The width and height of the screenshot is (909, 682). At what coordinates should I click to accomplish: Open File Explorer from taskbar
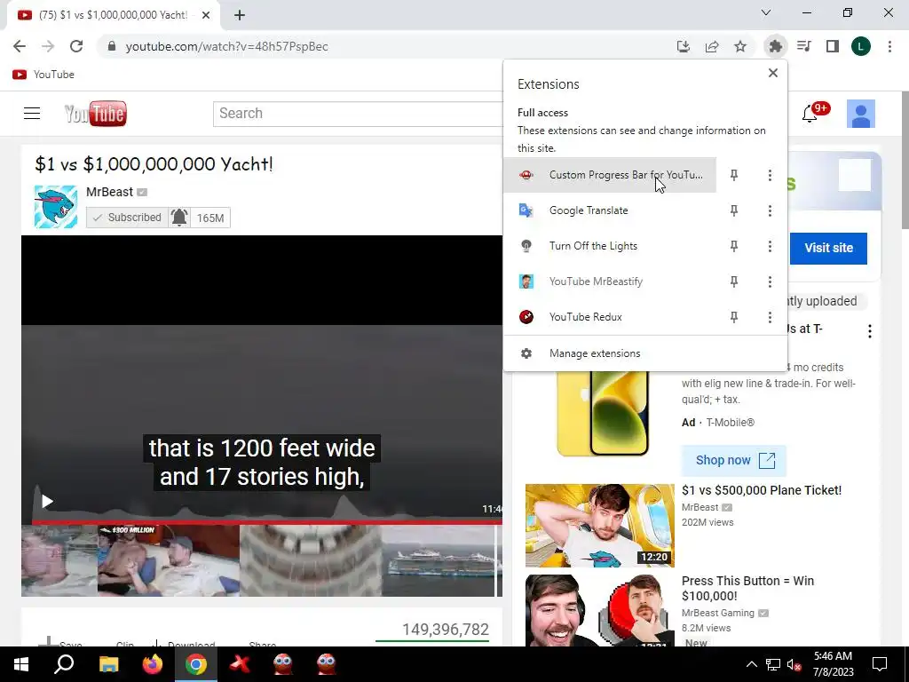(108, 664)
